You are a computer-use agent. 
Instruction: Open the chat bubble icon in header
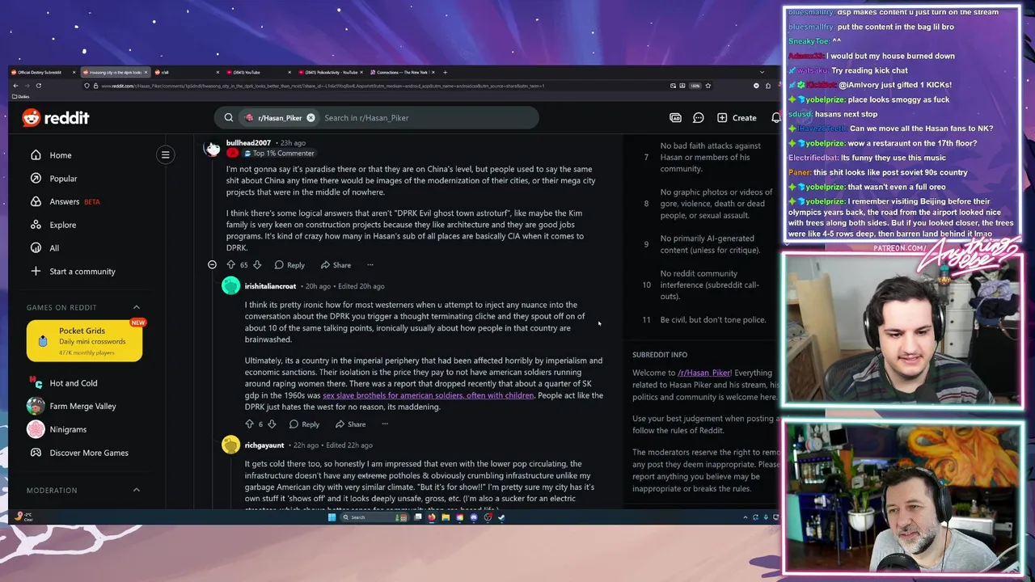(699, 118)
